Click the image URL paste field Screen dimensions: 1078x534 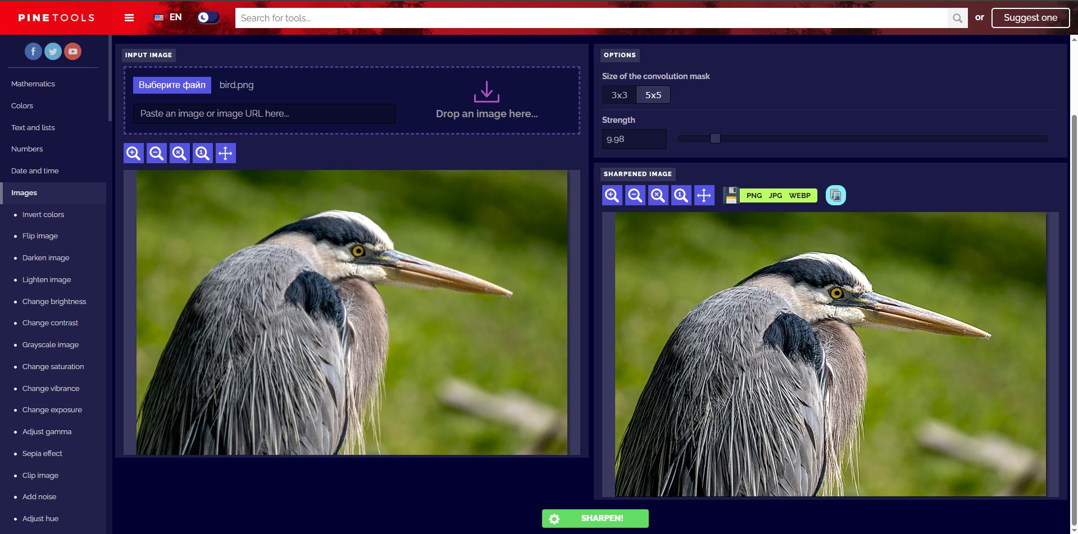point(264,113)
